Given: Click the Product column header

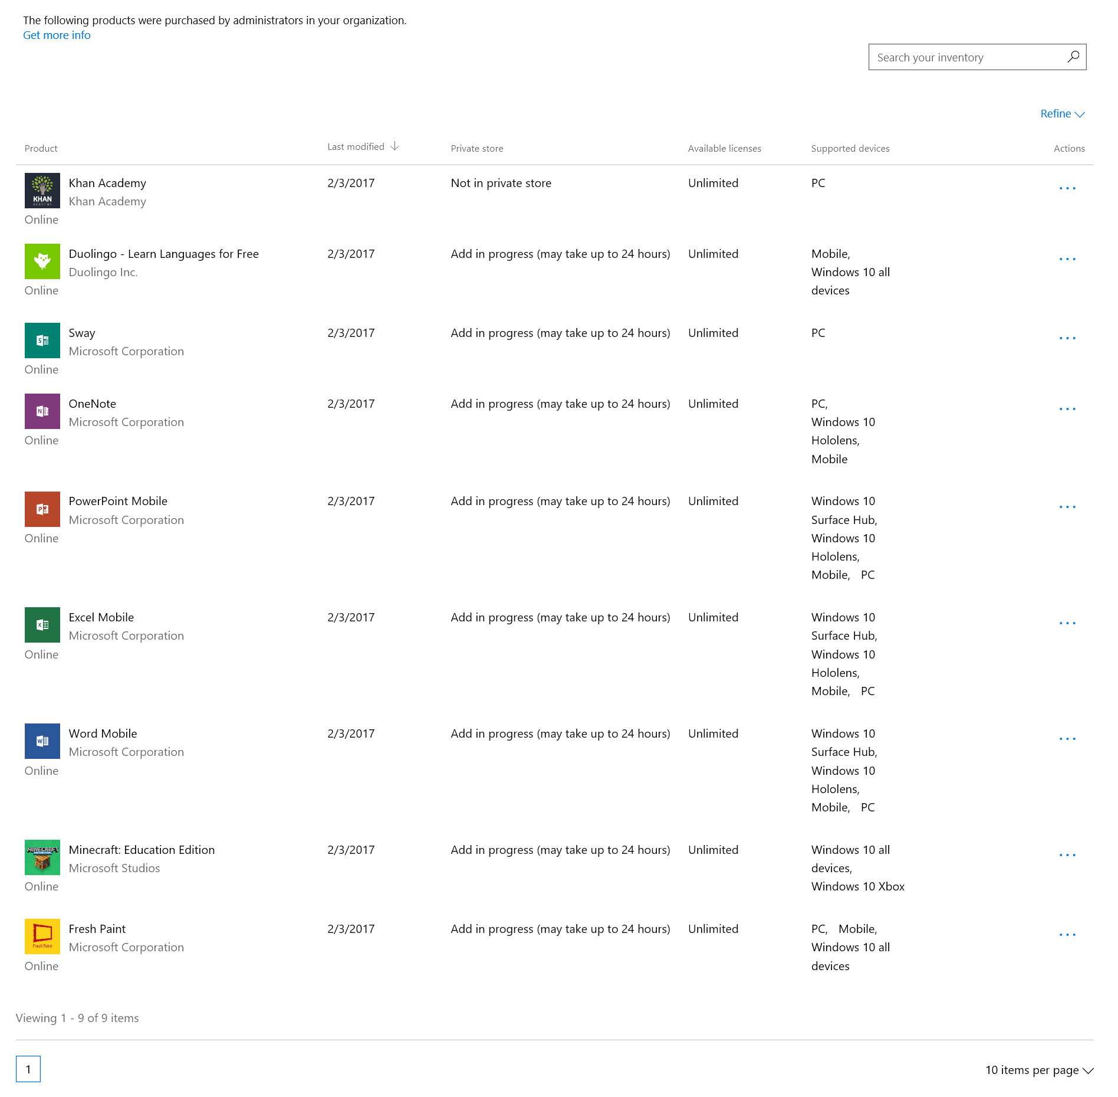Looking at the screenshot, I should (x=41, y=149).
